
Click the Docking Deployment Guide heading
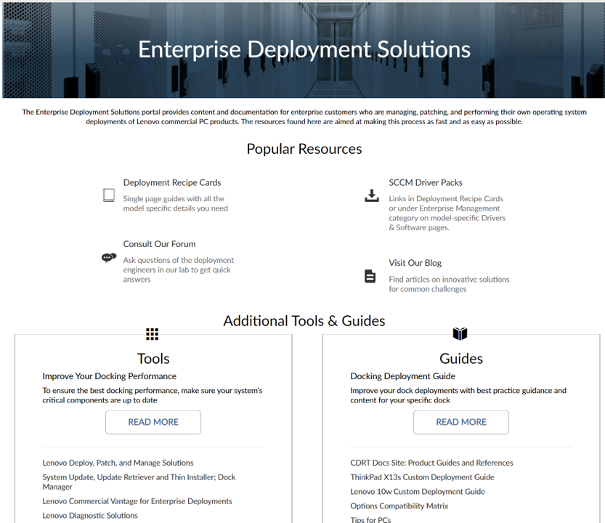click(402, 376)
